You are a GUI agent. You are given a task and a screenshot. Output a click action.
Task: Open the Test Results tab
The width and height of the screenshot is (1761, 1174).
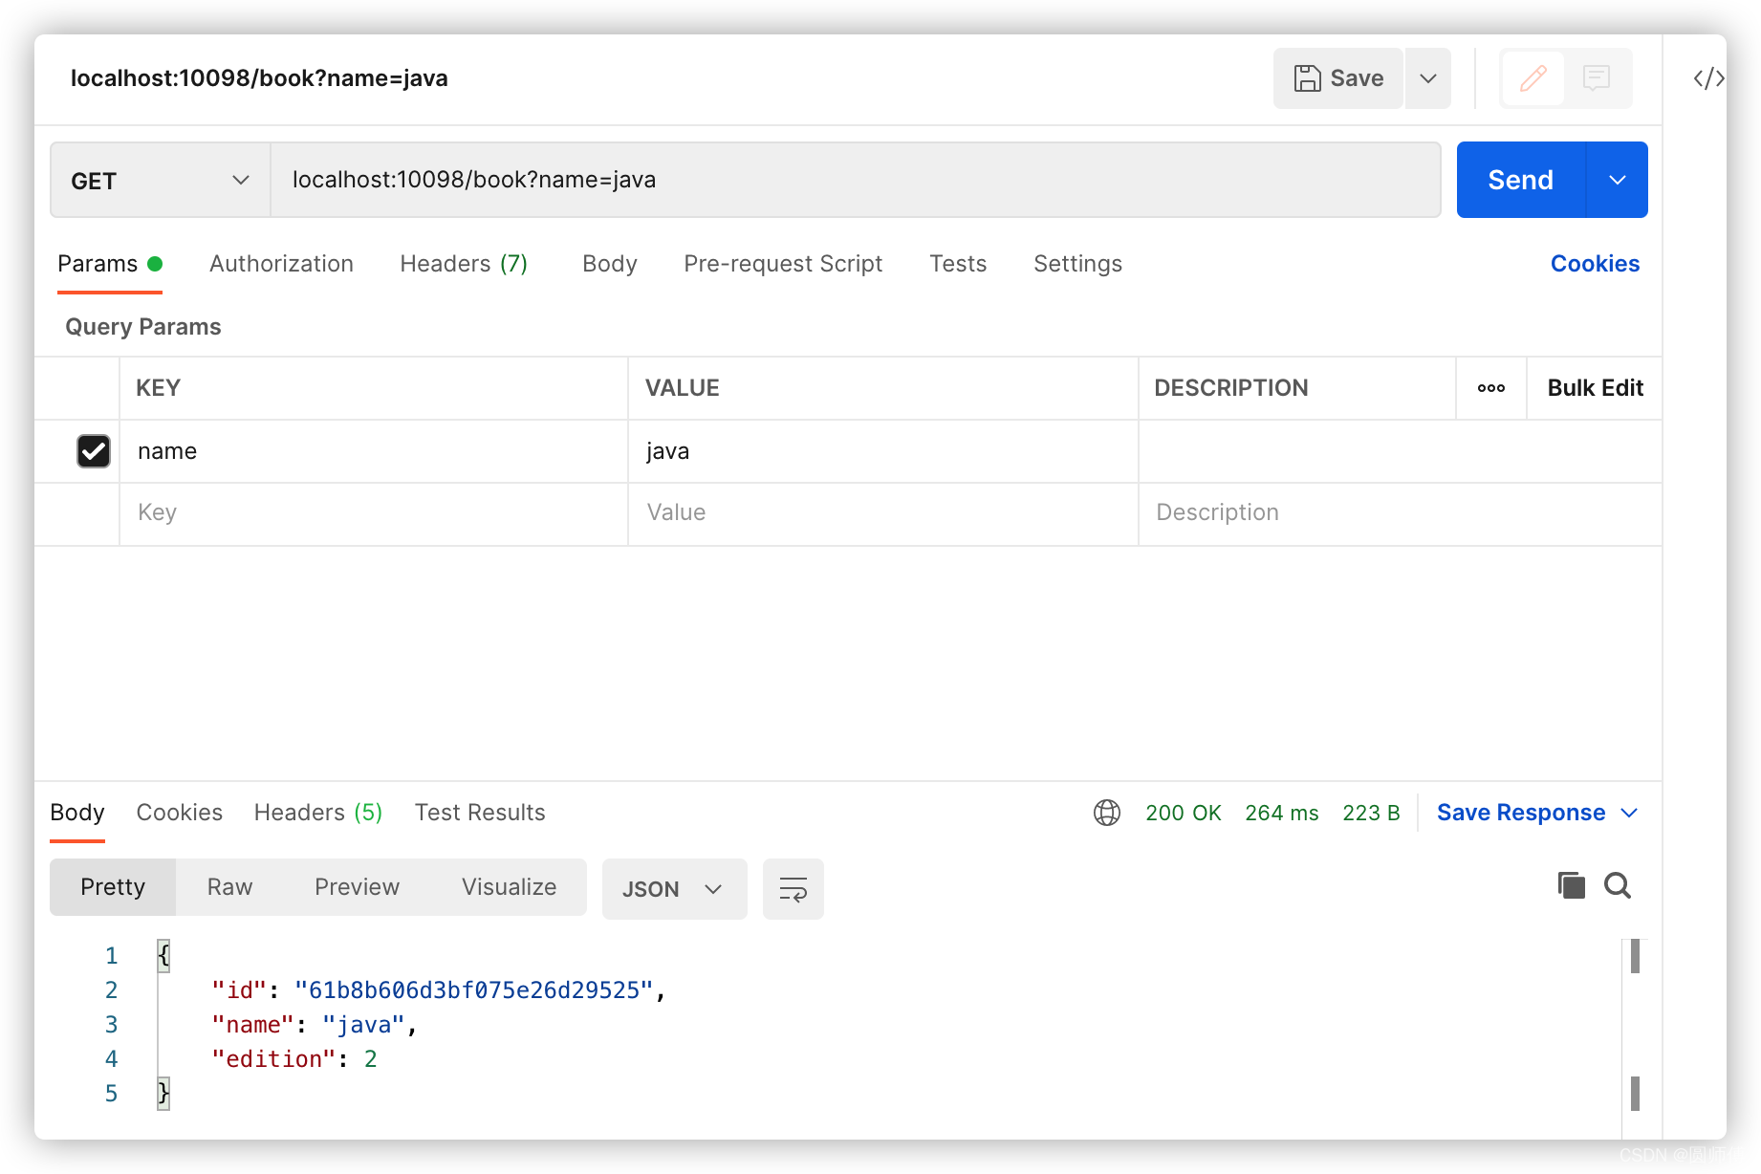pyautogui.click(x=480, y=813)
